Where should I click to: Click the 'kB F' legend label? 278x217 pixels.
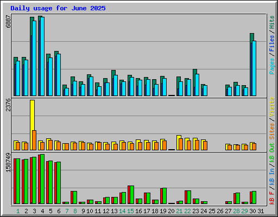pos(271,198)
